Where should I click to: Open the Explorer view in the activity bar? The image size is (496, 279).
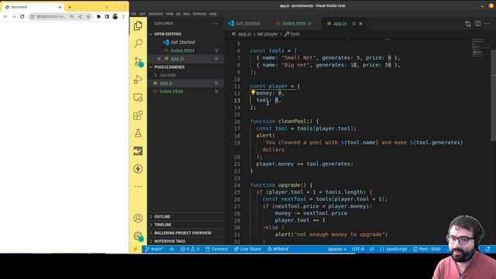click(x=138, y=26)
